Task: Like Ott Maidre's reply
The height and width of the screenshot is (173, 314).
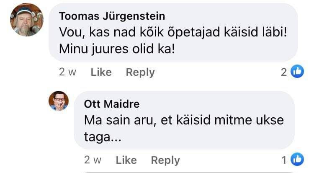Action: pyautogui.click(x=126, y=160)
